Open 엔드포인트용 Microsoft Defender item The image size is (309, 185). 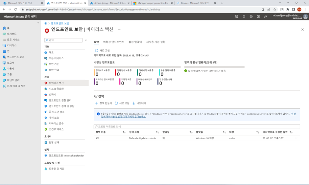(x=64, y=156)
